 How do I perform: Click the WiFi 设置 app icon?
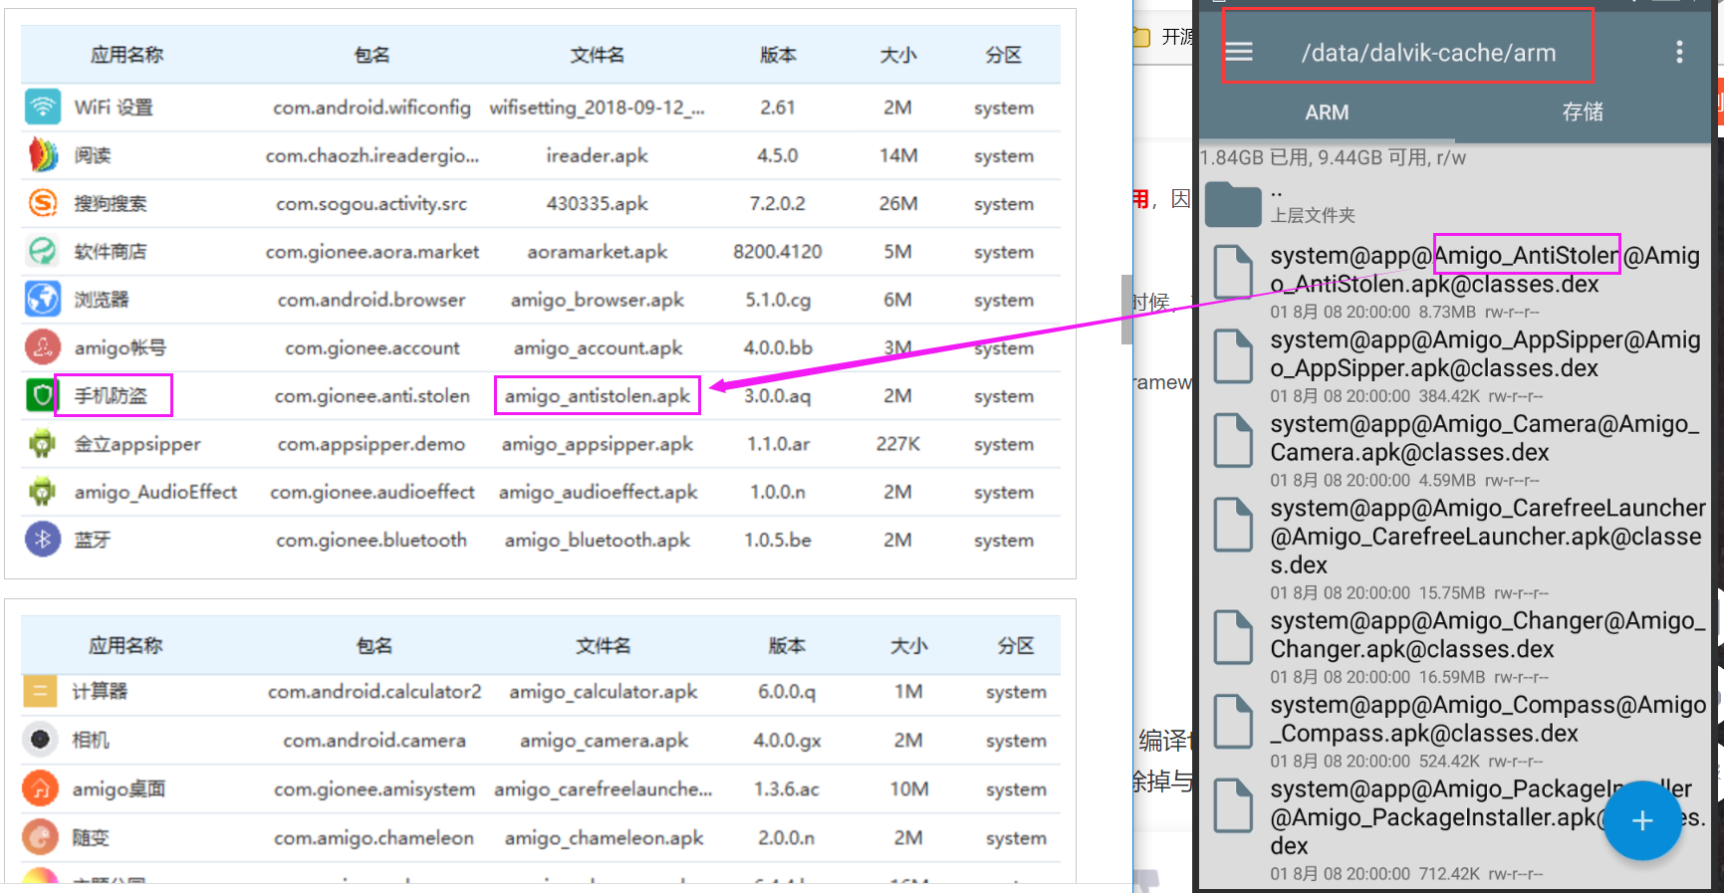click(42, 107)
